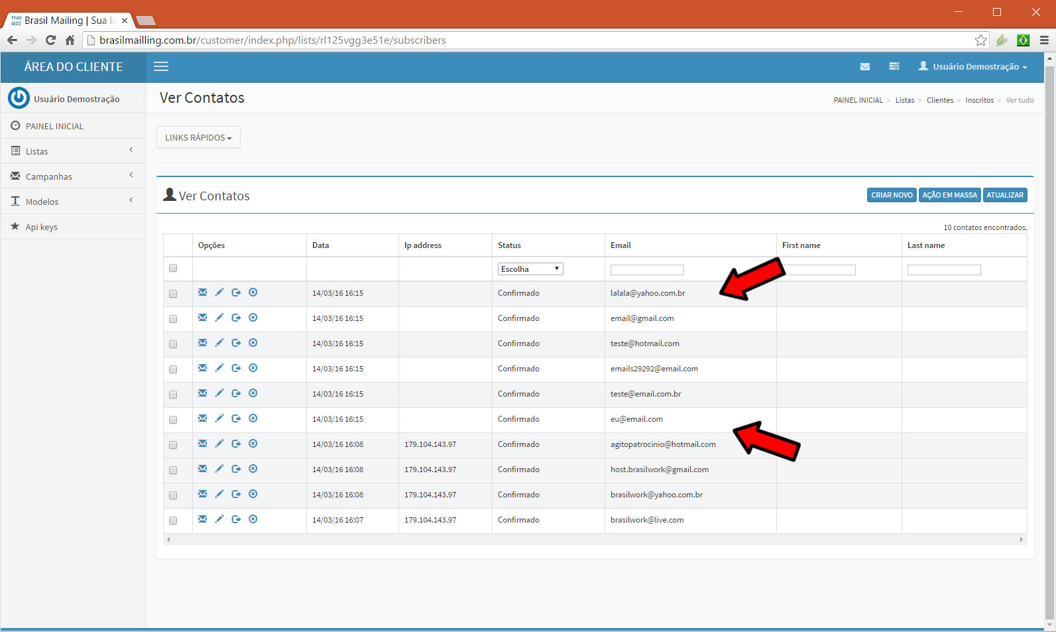Screen dimensions: 1056x632
Task: Open the Status 'Escolha' filter dropdown
Action: (x=530, y=269)
